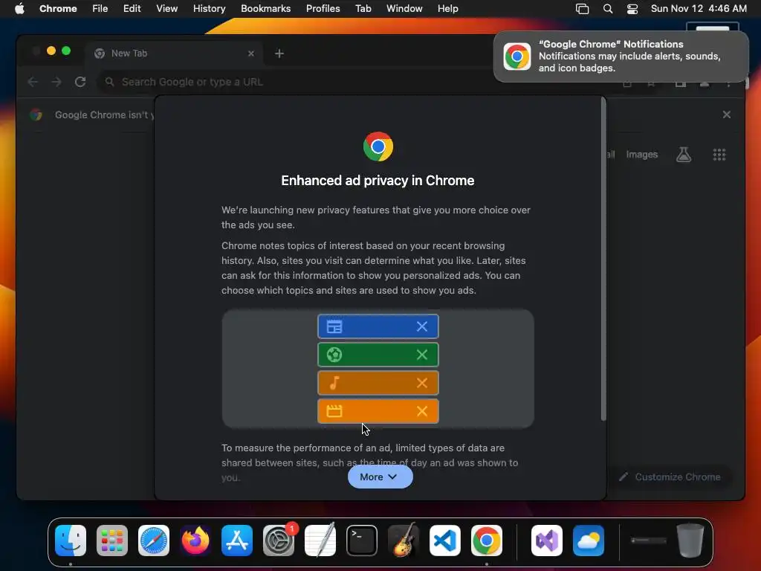Image resolution: width=761 pixels, height=571 pixels.
Task: Dismiss the green sports topic card
Action: pos(422,355)
